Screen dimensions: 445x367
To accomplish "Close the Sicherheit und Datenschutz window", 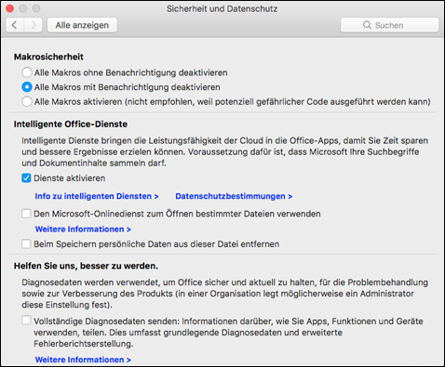I will tap(9, 8).
